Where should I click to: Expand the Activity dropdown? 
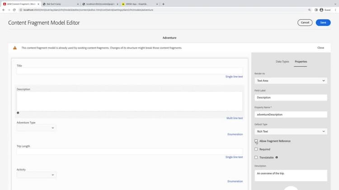[36, 175]
